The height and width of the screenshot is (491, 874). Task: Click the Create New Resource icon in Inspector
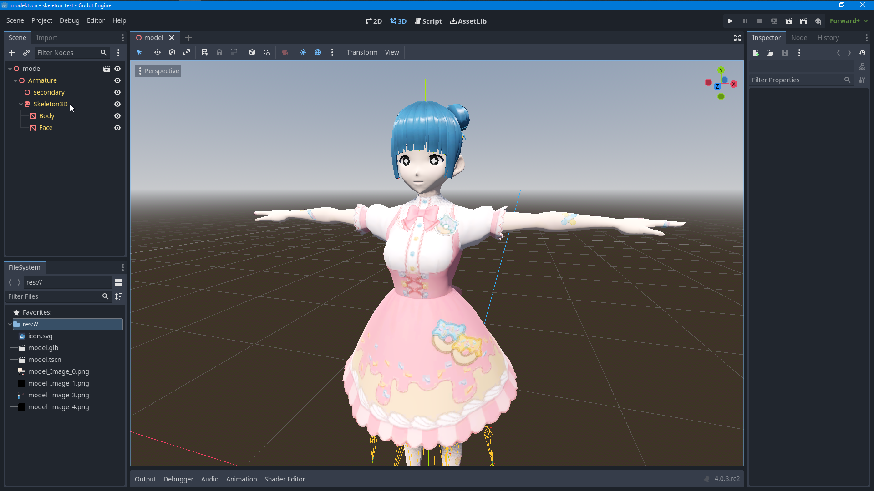[x=756, y=53]
